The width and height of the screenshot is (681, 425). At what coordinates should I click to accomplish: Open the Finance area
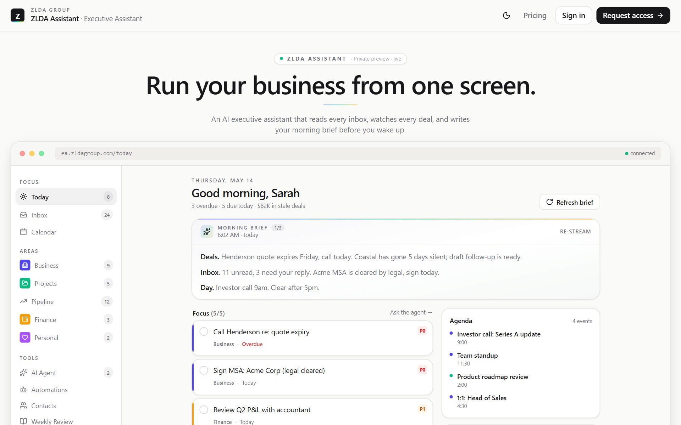click(66, 319)
